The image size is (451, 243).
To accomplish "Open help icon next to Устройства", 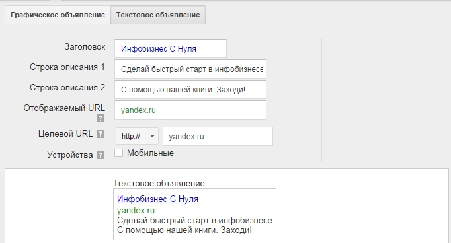I will pyautogui.click(x=101, y=155).
